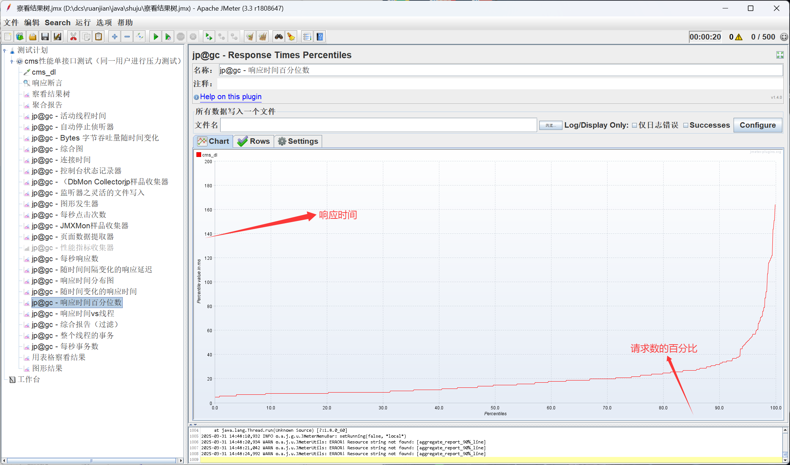The image size is (790, 465).
Task: Click the Clear All broom icon
Action: pos(262,37)
